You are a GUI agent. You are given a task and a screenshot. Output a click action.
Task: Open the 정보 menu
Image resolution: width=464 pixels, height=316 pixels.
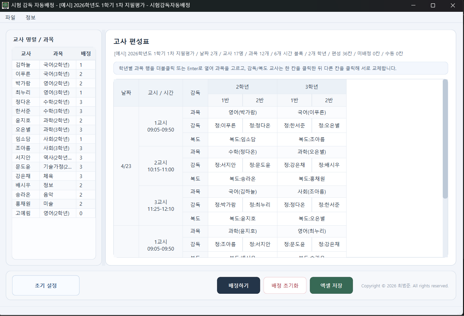tap(31, 18)
